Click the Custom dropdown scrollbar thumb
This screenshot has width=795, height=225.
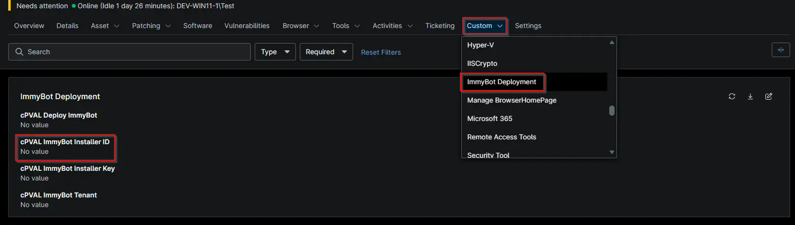[612, 111]
